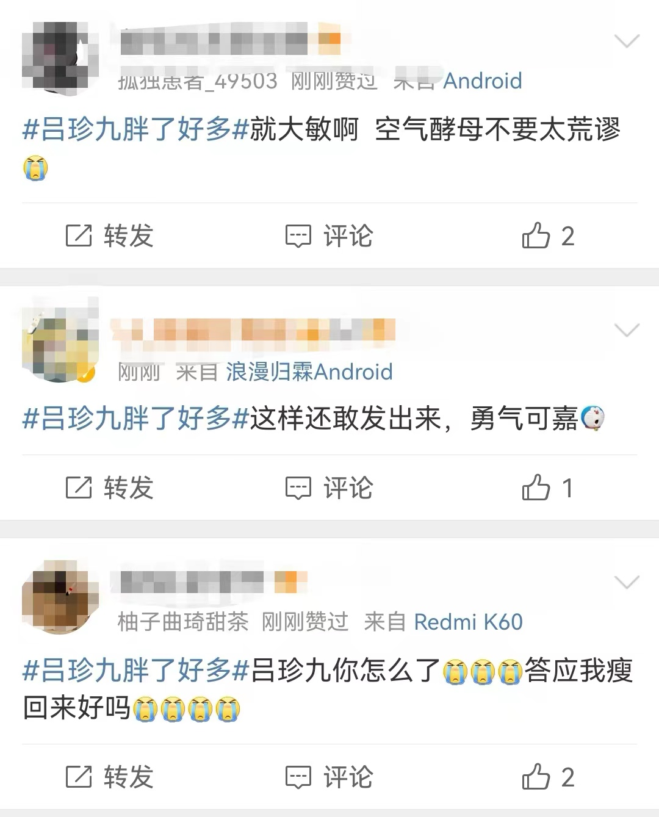Expand the chevron menu on third post
The height and width of the screenshot is (817, 659).
point(627,583)
